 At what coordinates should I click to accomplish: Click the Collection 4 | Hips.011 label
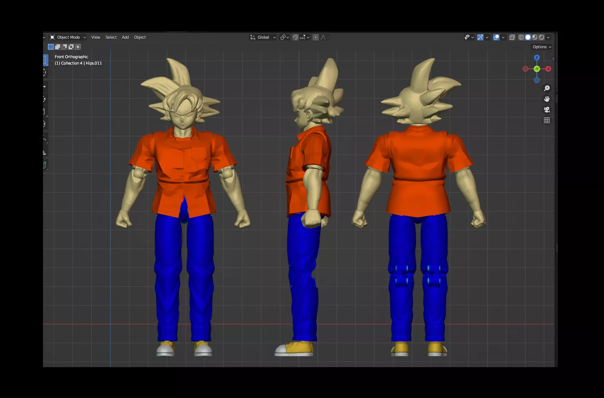click(x=78, y=63)
